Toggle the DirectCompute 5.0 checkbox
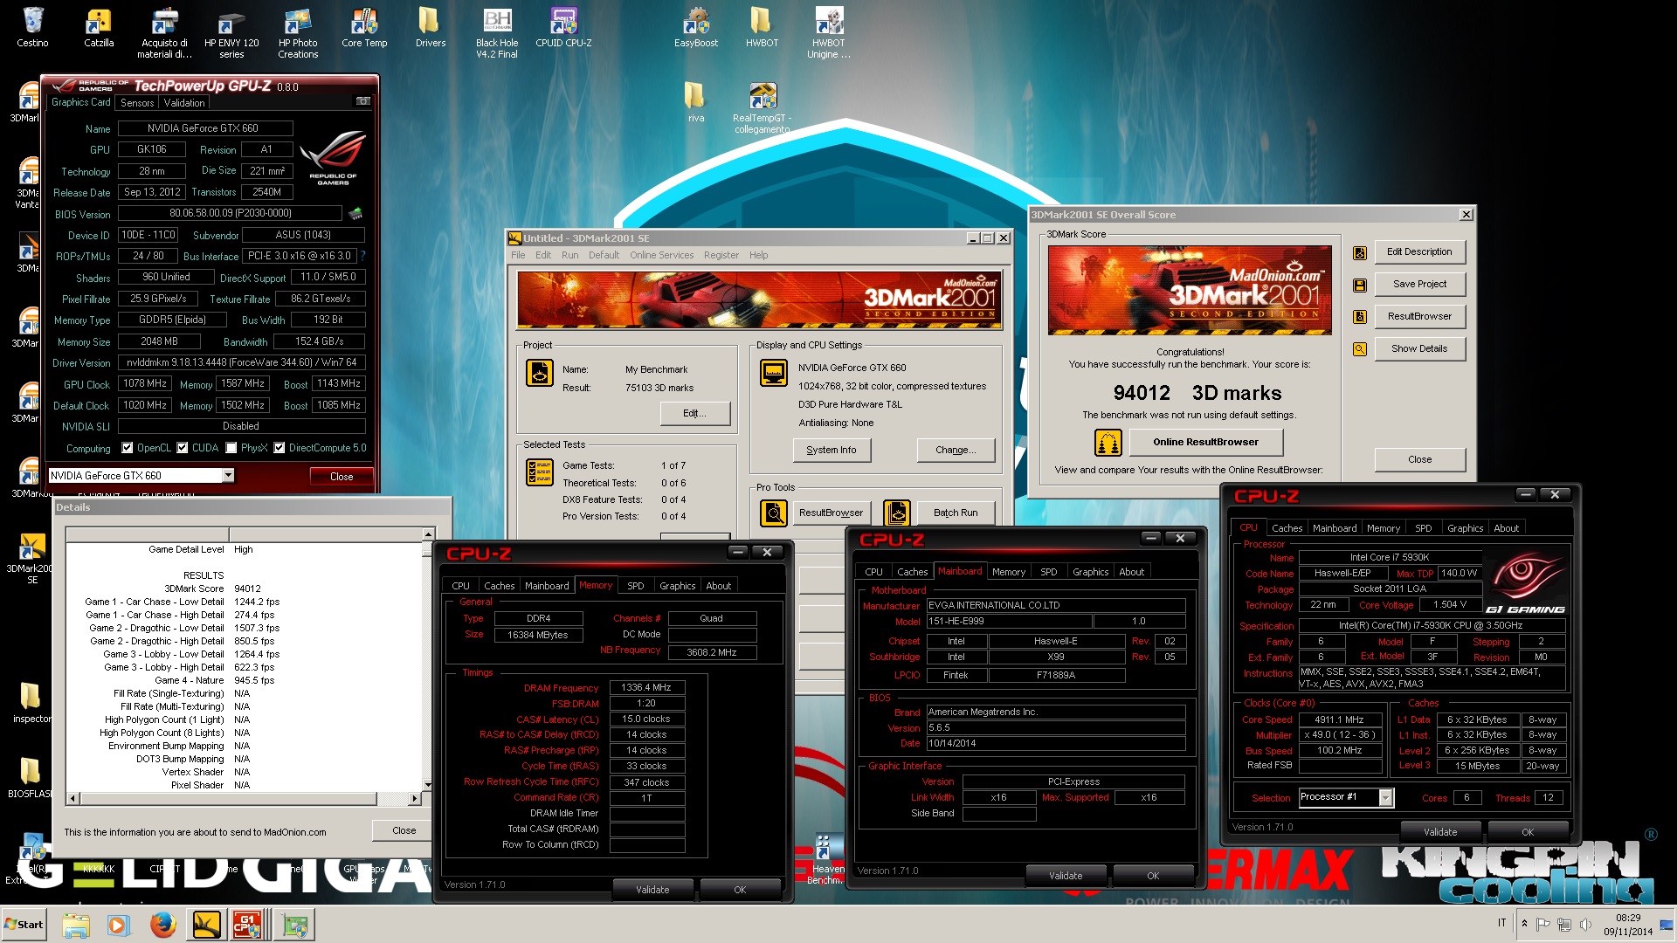Screen dimensions: 1677x943 (279, 448)
